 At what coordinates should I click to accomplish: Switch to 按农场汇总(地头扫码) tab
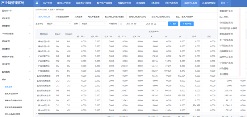click(114, 17)
